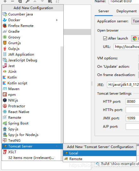139x171 pixels.
Task: Open defaults with the wrench icon
Action: pyautogui.click(x=27, y=1)
